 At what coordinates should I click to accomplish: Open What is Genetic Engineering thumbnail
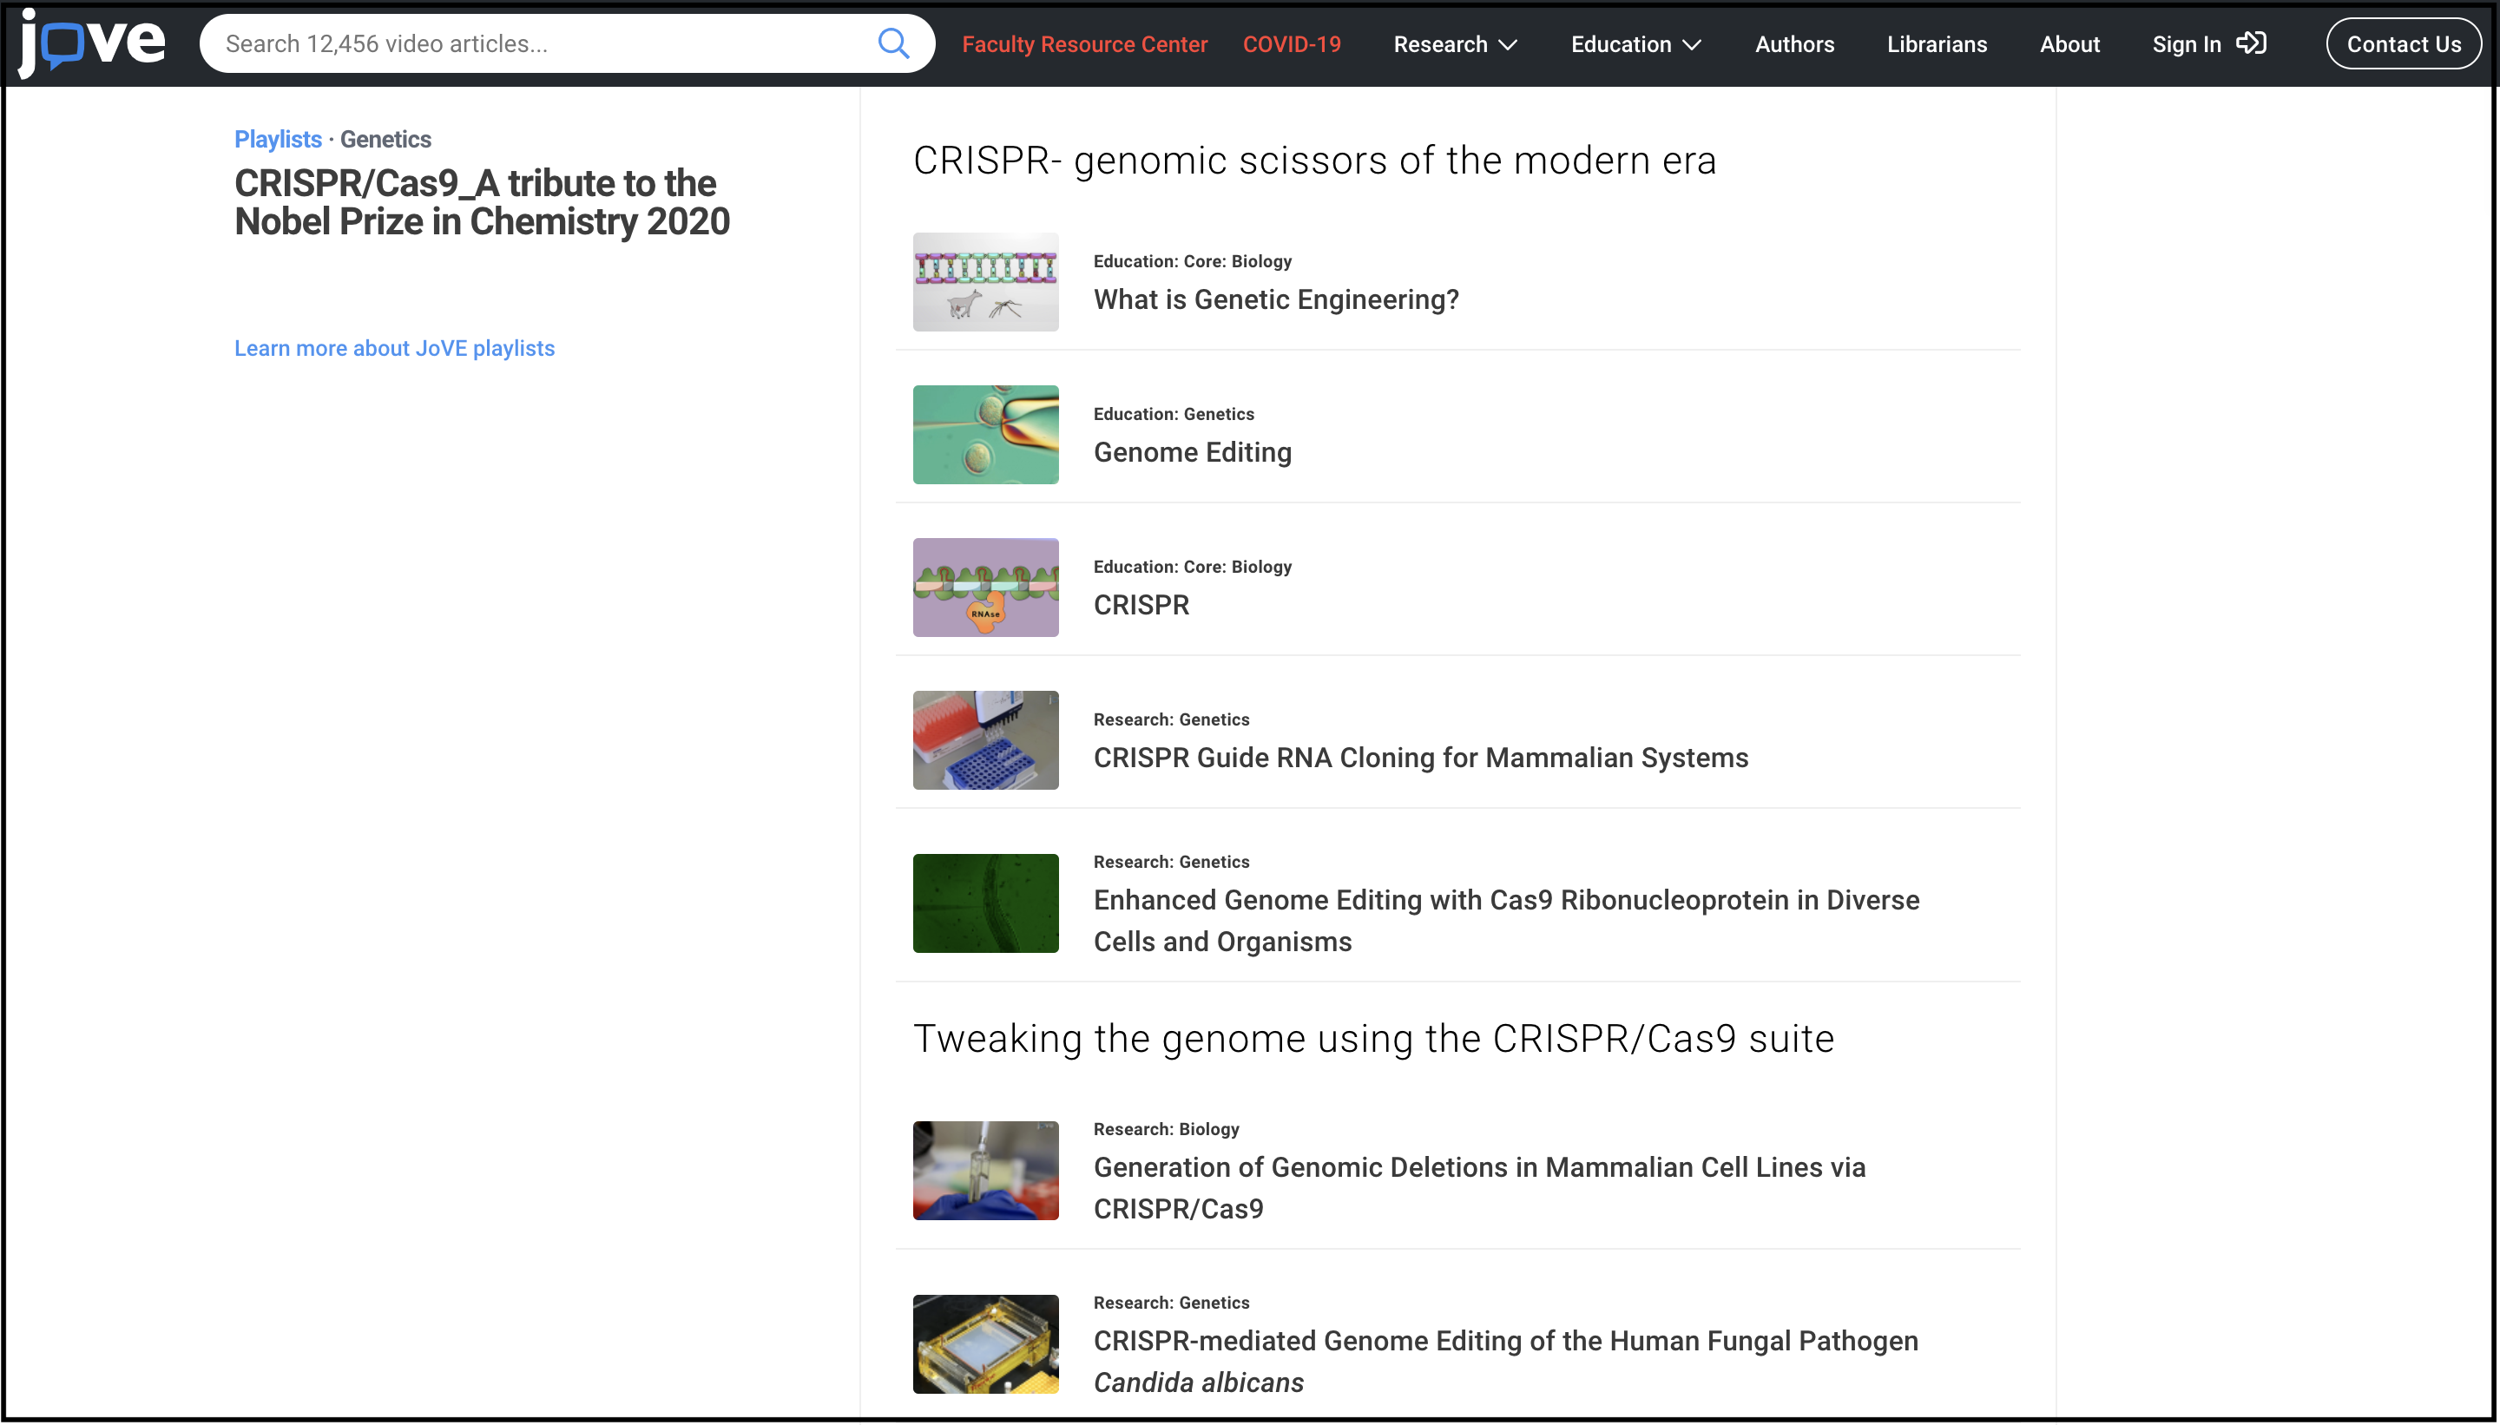984,282
